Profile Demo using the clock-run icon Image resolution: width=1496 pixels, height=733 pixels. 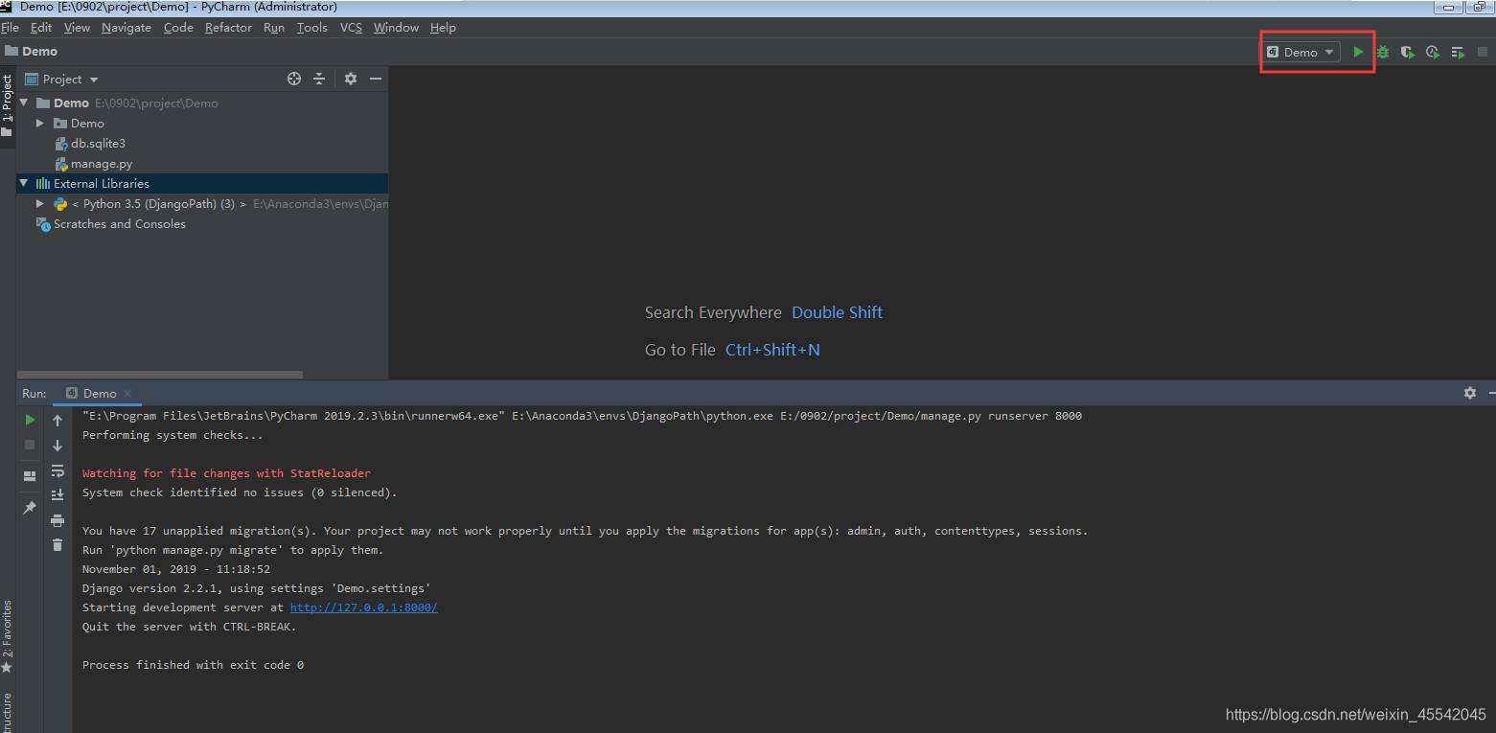pos(1432,52)
